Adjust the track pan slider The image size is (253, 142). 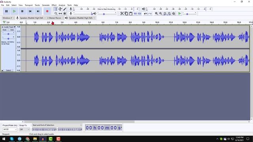[x=8, y=39]
